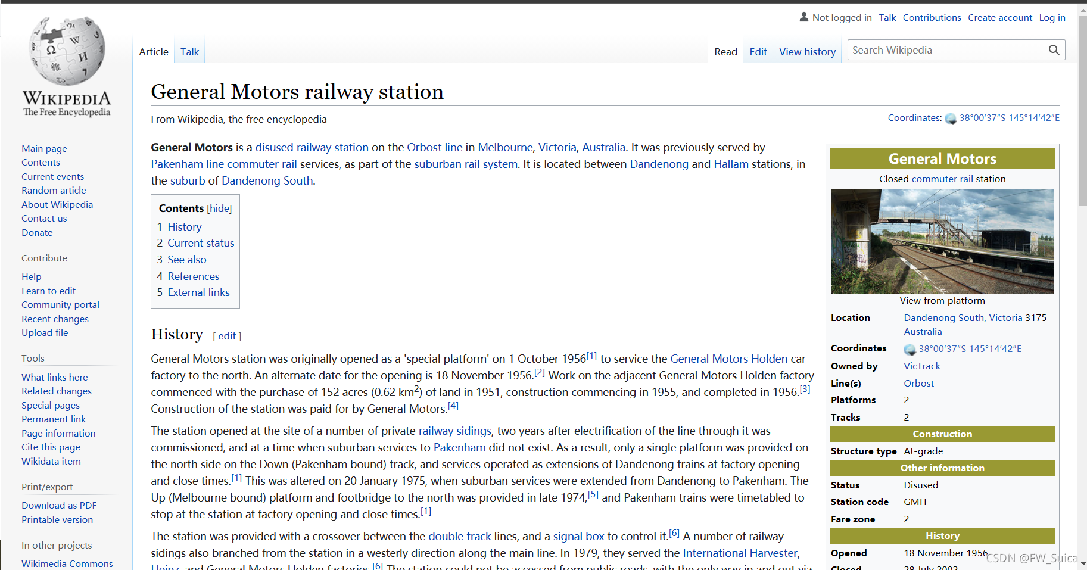Open the View history tab
Image resolution: width=1087 pixels, height=570 pixels.
807,52
